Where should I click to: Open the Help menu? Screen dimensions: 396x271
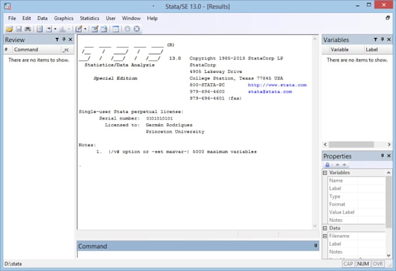[153, 18]
